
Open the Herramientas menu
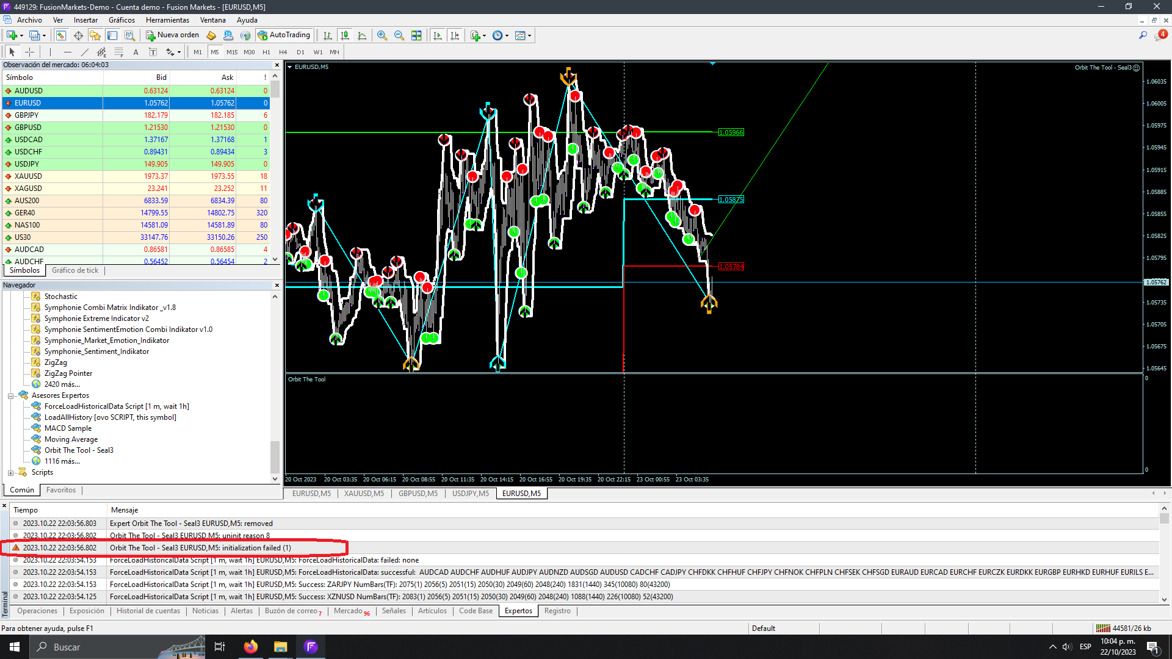pos(167,20)
